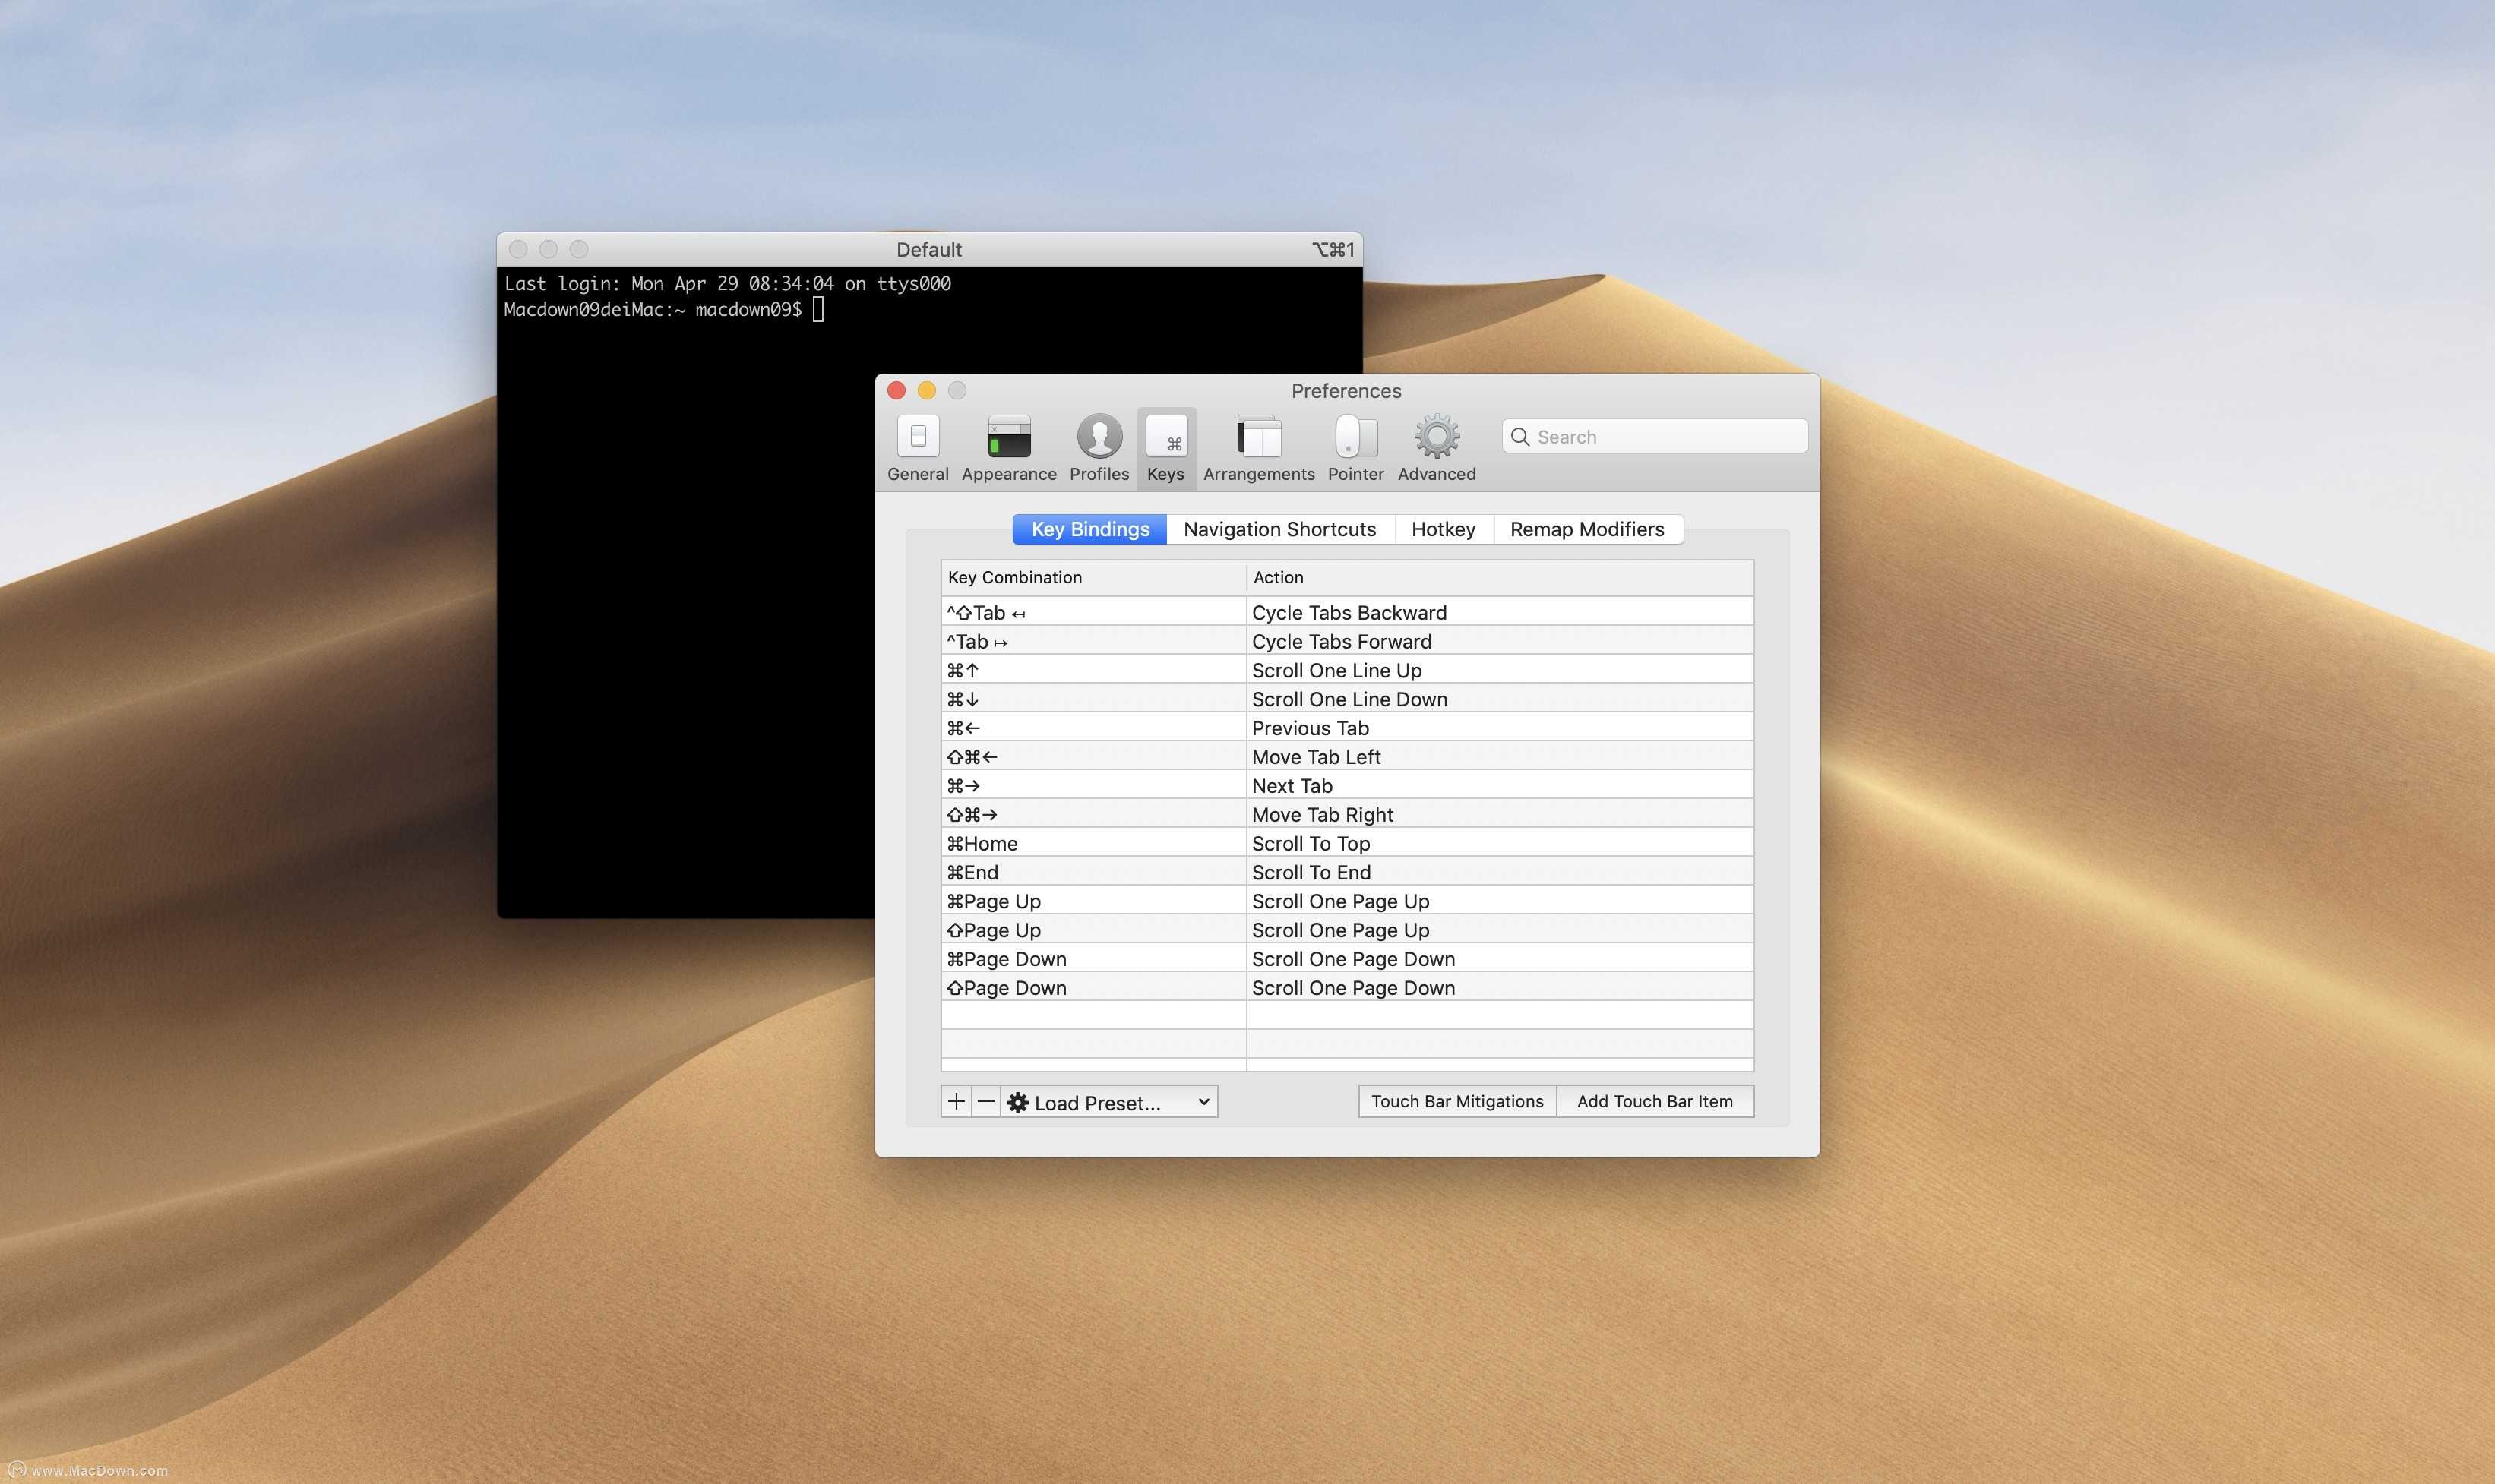The image size is (2495, 1484).
Task: Click the plus button to add binding
Action: [957, 1101]
